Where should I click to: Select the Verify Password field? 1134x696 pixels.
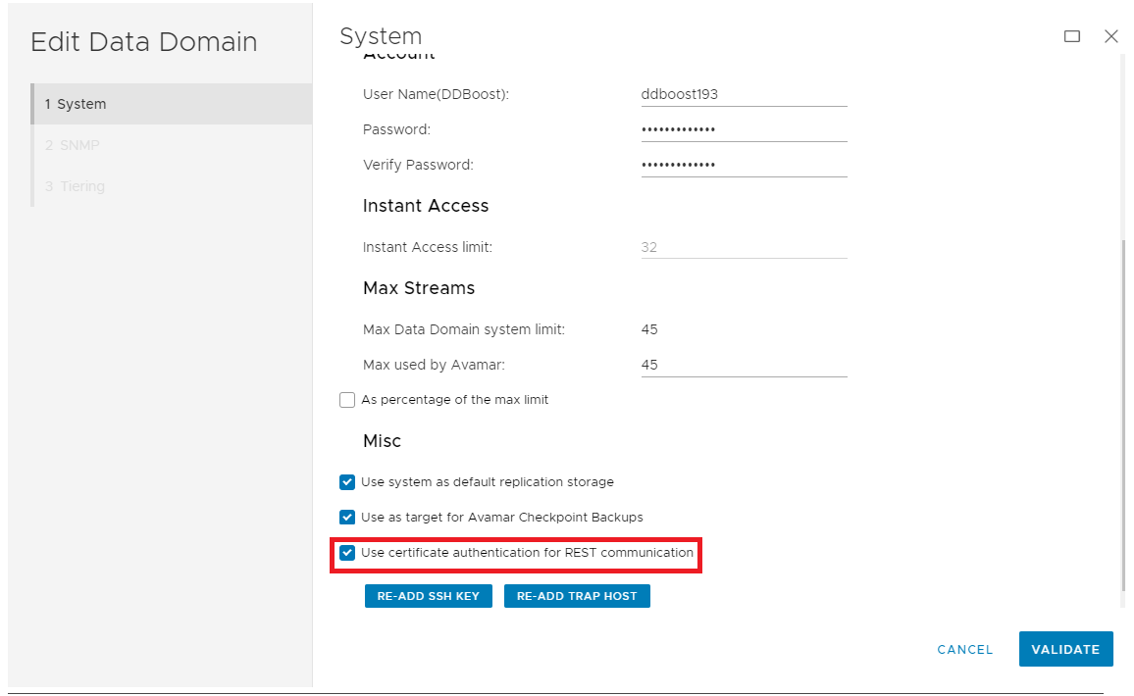743,165
